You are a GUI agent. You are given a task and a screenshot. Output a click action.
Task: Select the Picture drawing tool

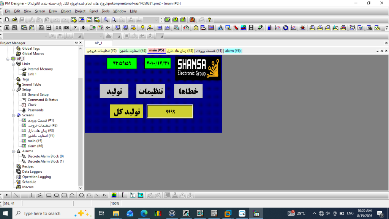(x=141, y=195)
